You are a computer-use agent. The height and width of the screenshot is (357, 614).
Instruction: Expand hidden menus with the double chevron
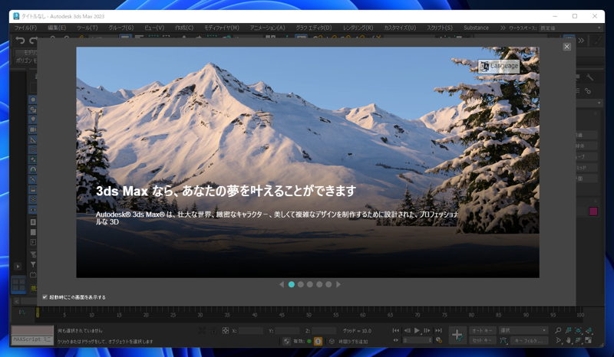[503, 28]
